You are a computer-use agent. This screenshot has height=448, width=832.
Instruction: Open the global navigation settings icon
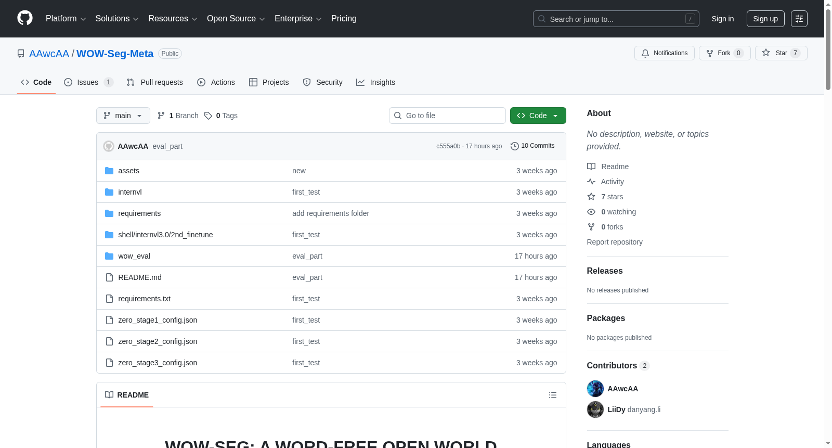[x=799, y=19]
